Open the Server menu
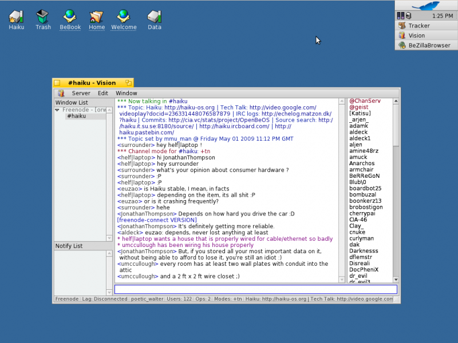 pyautogui.click(x=81, y=93)
